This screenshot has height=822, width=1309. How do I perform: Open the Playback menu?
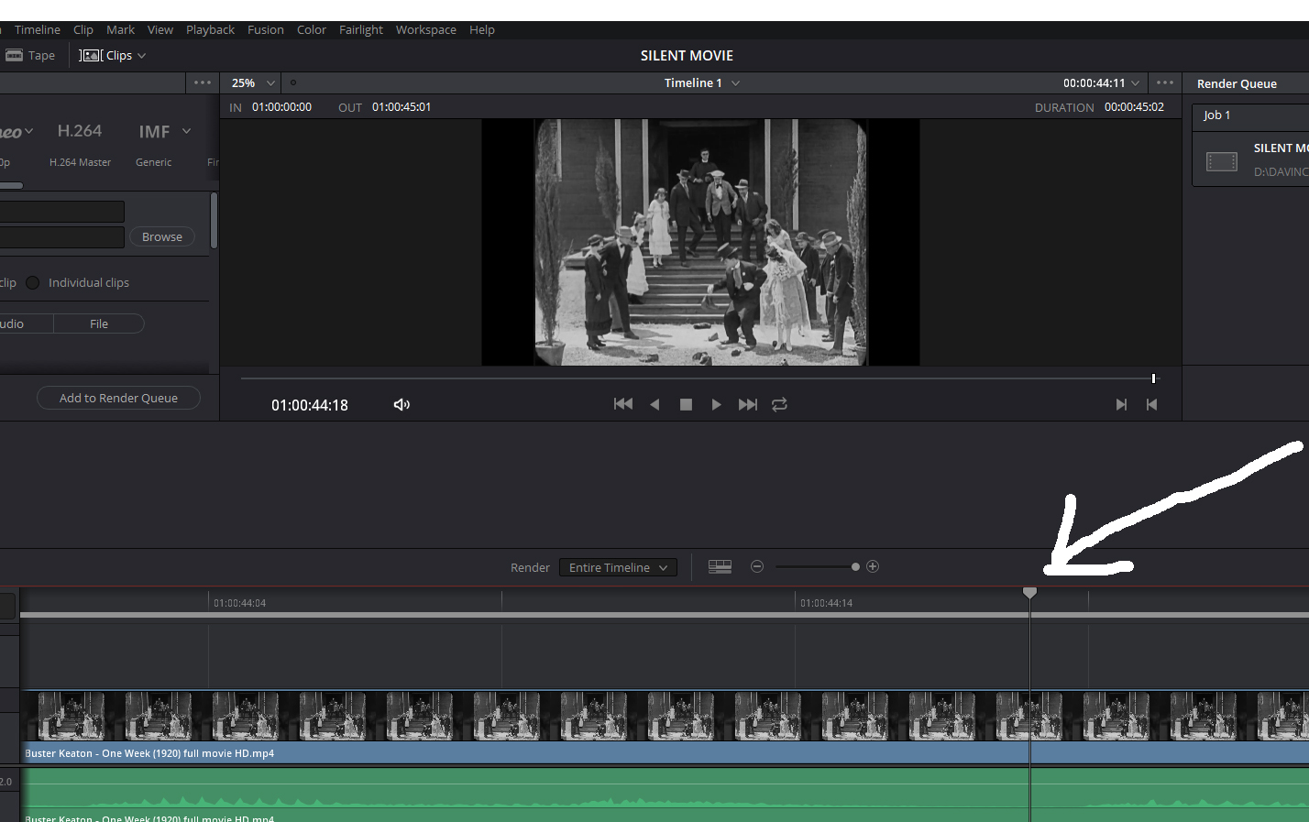click(210, 29)
